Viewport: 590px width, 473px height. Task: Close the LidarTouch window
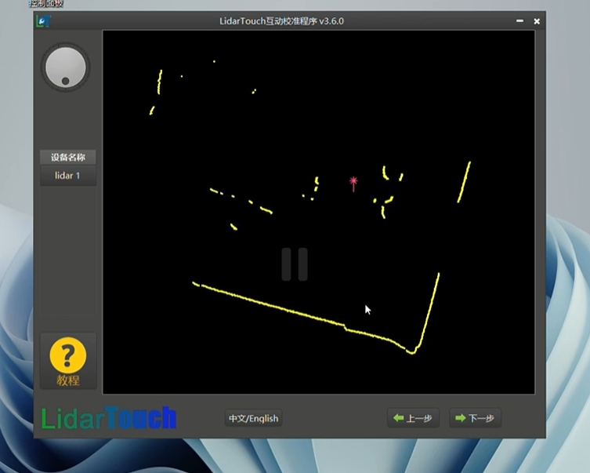pyautogui.click(x=537, y=21)
